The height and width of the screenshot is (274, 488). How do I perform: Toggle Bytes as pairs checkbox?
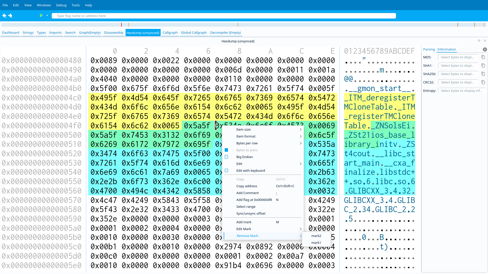pyautogui.click(x=226, y=150)
